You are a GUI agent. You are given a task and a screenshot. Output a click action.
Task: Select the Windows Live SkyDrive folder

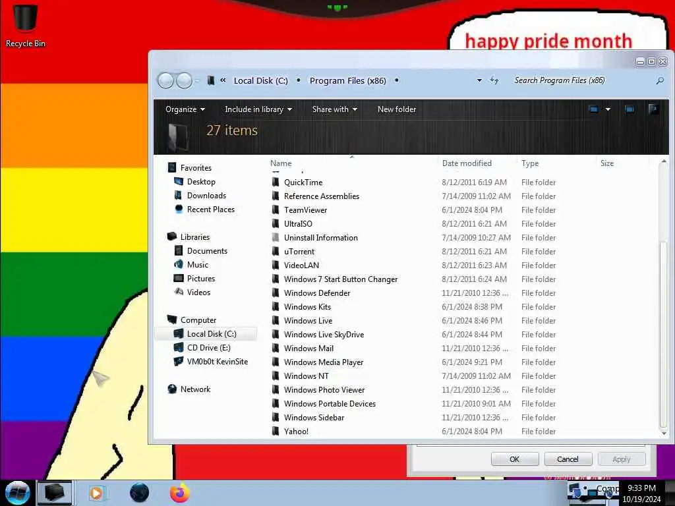click(x=324, y=334)
